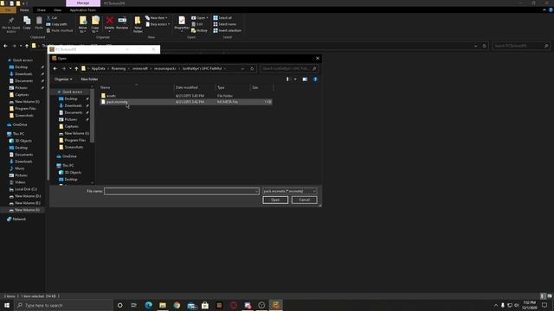Open the File tab in Explorer
Screen dimensions: 554x311
coord(8,10)
